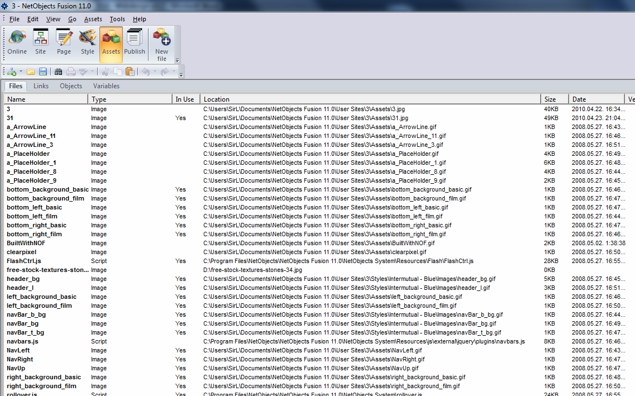This screenshot has width=635, height=396.
Task: Open the redo history dropdown arrow
Action: [x=174, y=72]
